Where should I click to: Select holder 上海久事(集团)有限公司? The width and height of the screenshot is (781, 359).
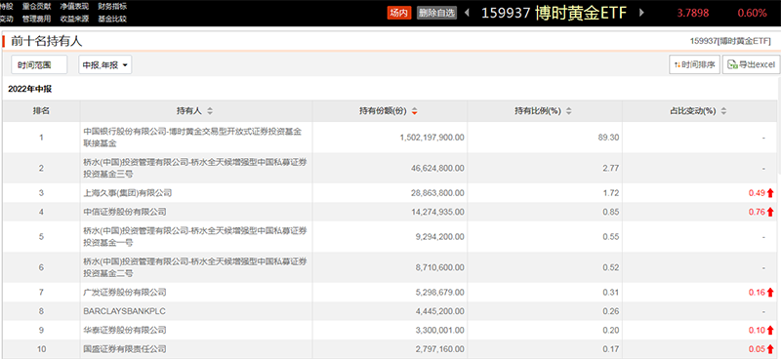[x=128, y=193]
